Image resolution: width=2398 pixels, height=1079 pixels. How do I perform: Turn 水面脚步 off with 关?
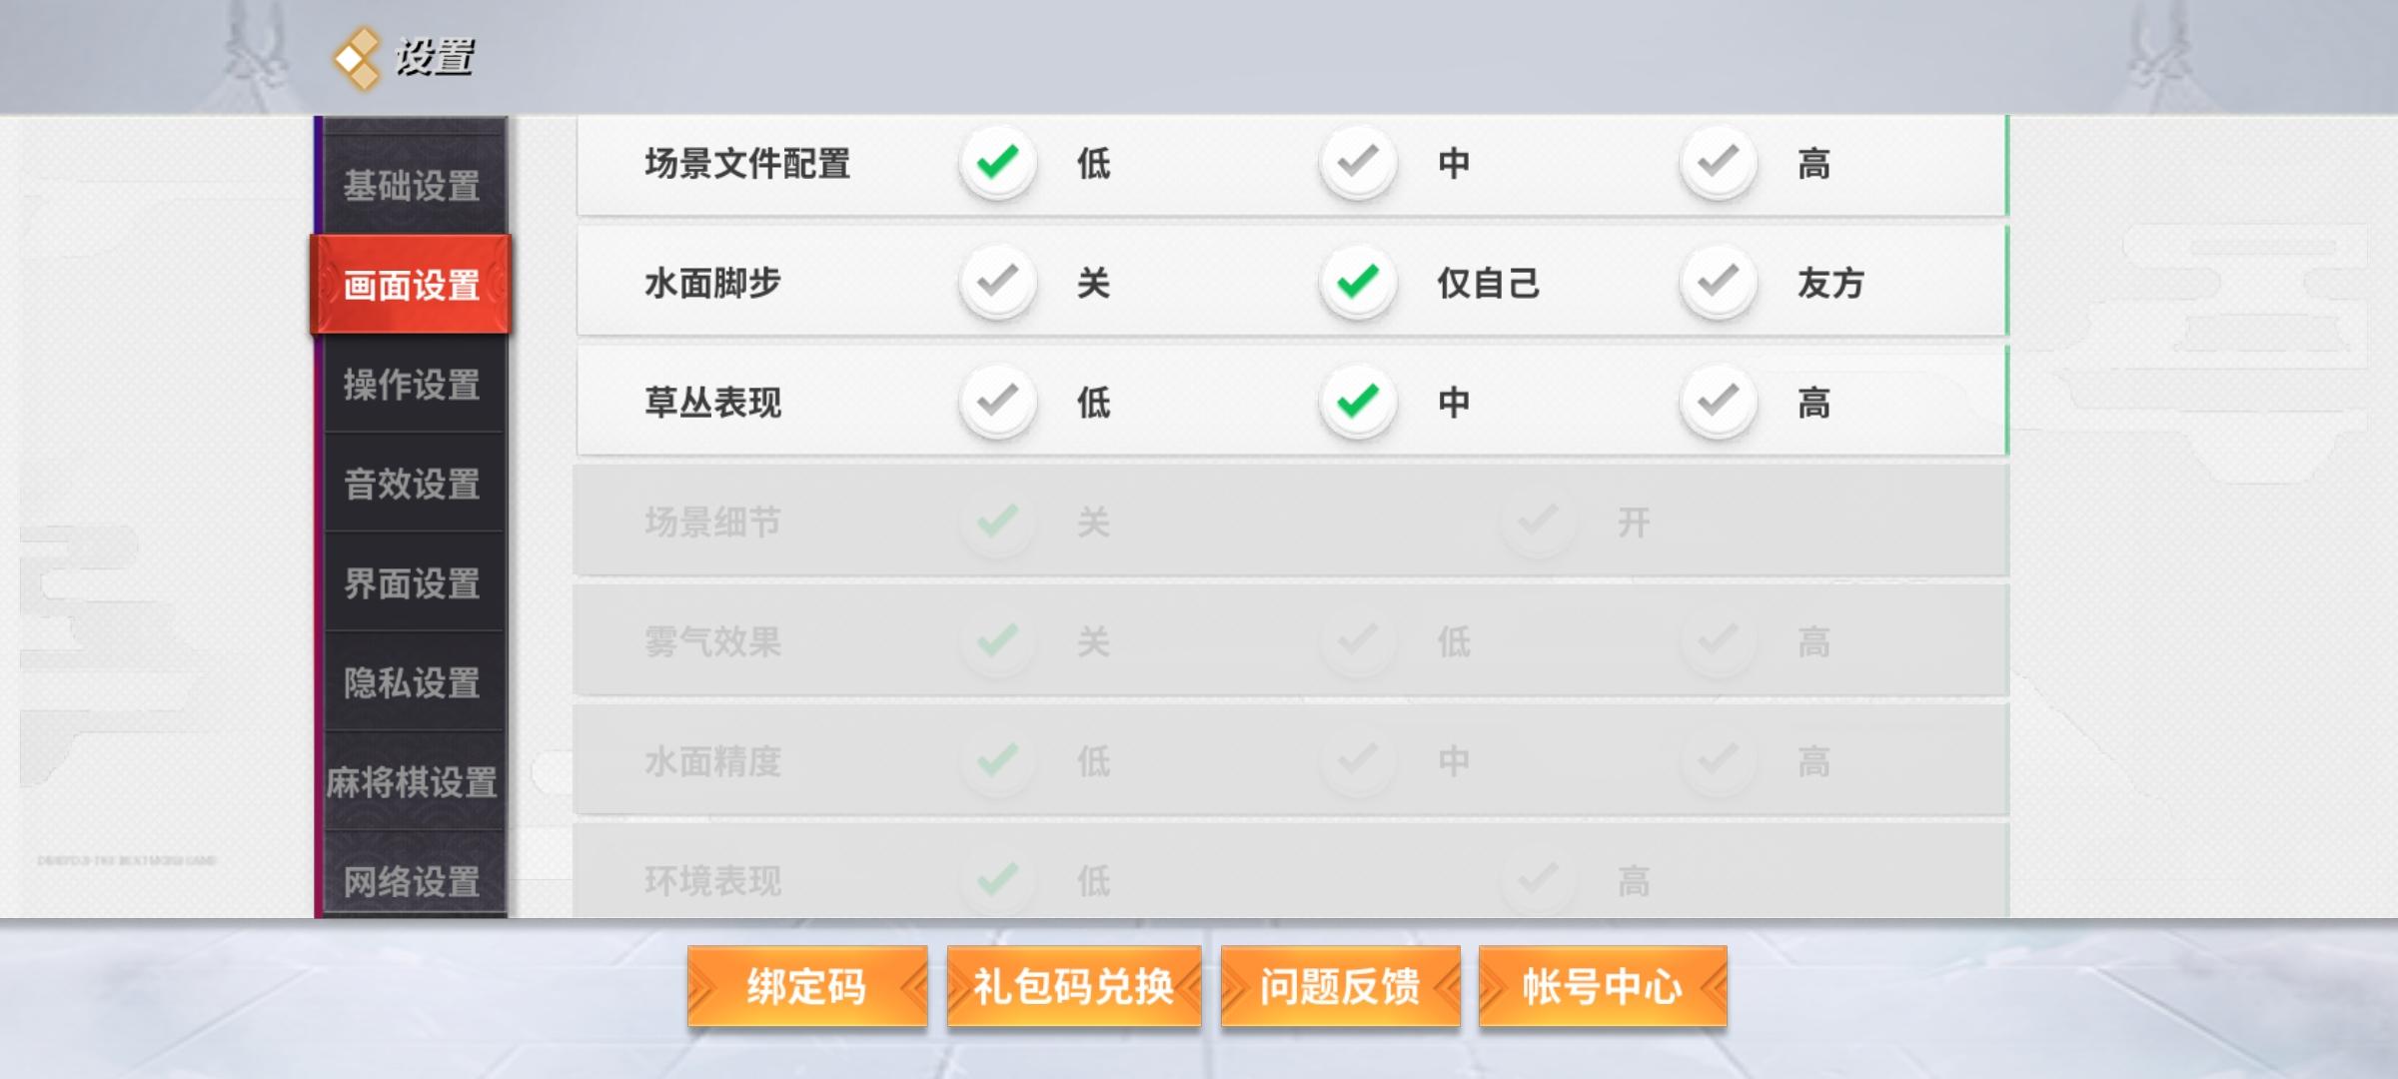point(997,283)
